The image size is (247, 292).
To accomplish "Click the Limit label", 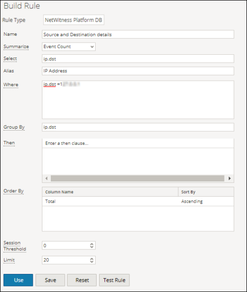I will [9, 260].
